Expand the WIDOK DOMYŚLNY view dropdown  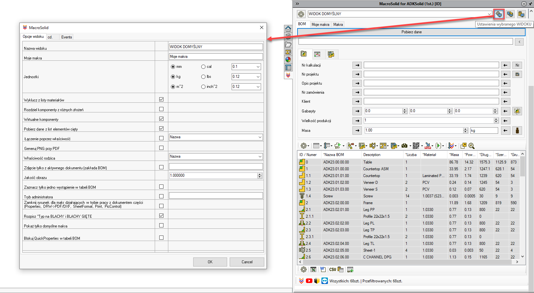point(489,14)
